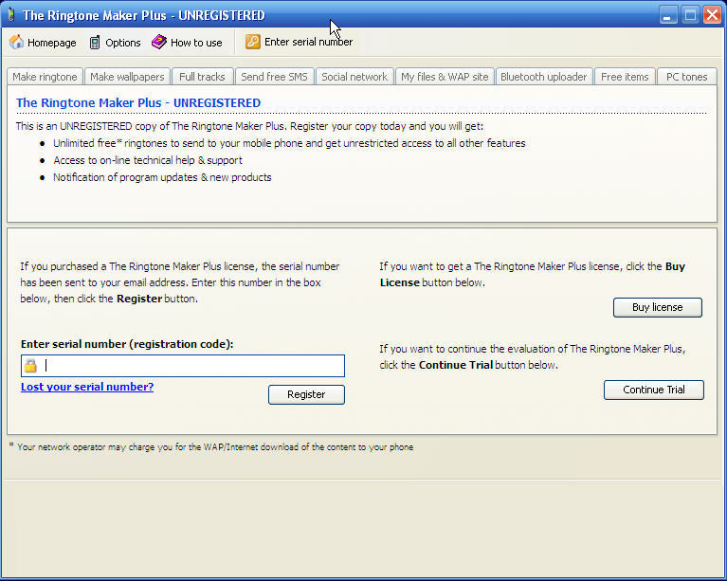This screenshot has width=727, height=581.
Task: Switch to the Make wallpapers tab
Action: [x=127, y=77]
